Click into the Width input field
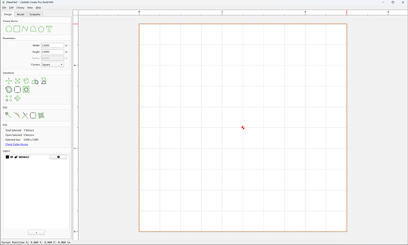Screen dimensions: 408x245 point(52,46)
